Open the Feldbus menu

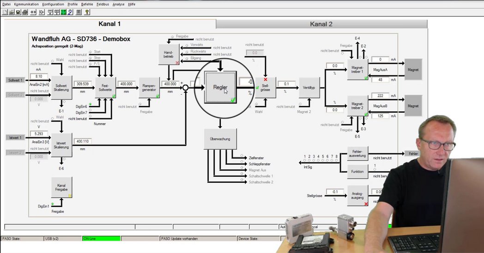coord(103,4)
